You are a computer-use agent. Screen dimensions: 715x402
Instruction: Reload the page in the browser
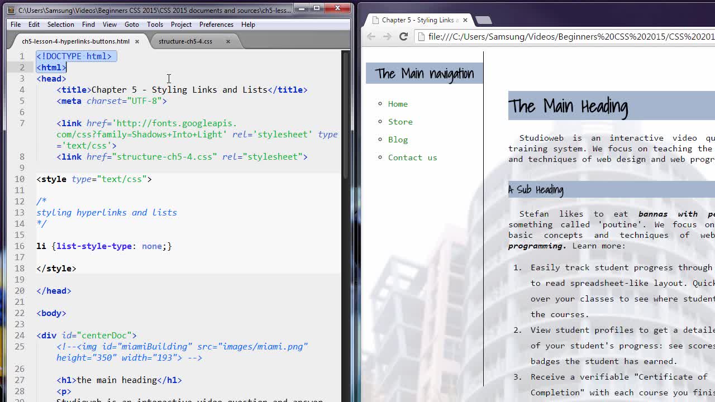pos(403,37)
